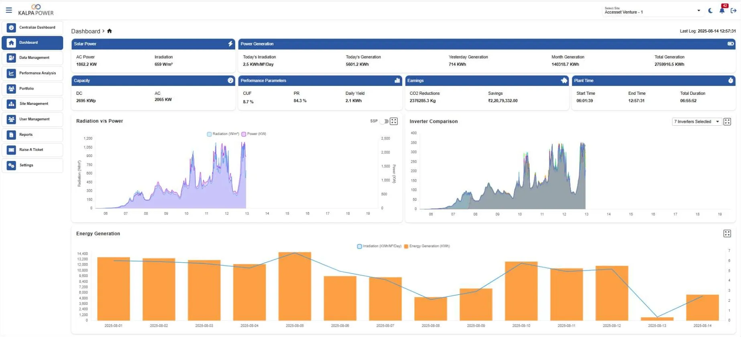The height and width of the screenshot is (337, 741).
Task: Click the Raise A Ticket icon
Action: tap(11, 150)
